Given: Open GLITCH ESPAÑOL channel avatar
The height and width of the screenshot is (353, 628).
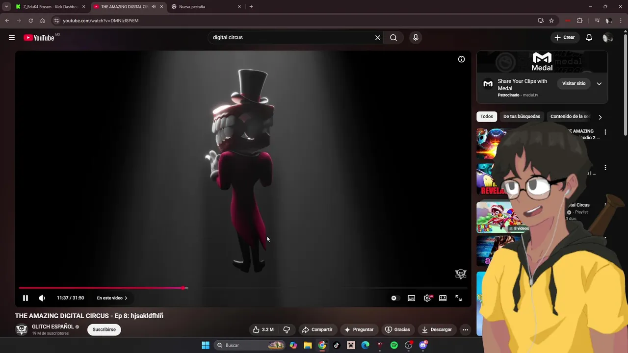Looking at the screenshot, I should (21, 329).
